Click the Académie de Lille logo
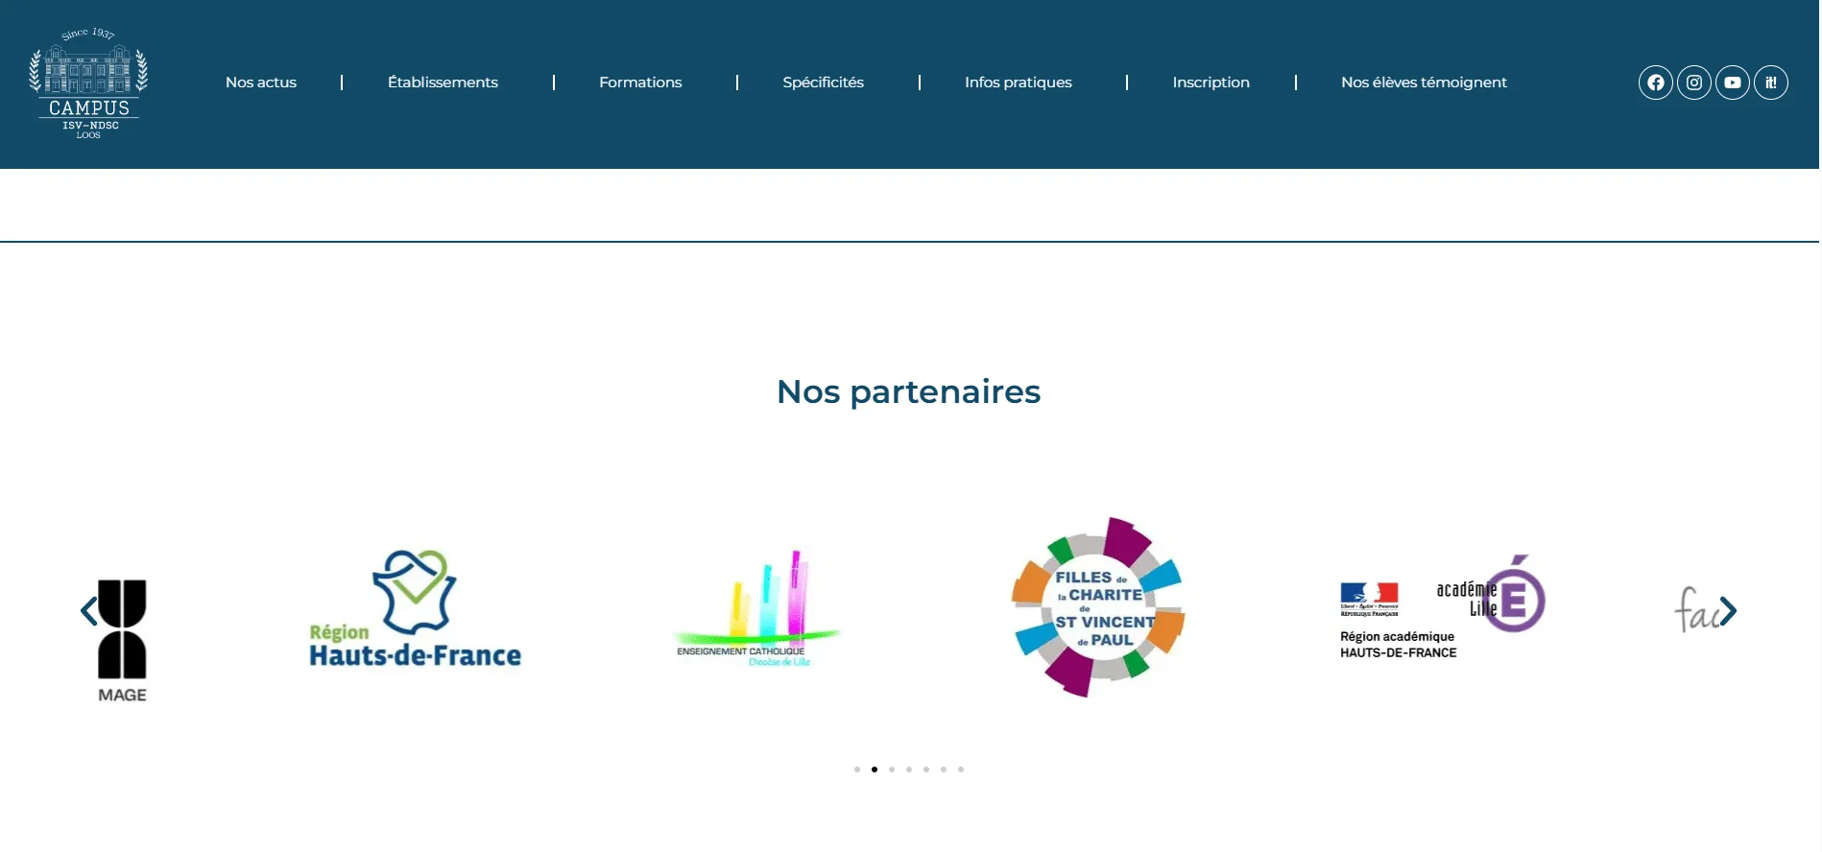 coord(1442,607)
